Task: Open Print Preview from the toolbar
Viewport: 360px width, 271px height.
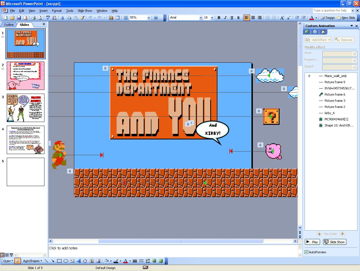Action: 40,18
